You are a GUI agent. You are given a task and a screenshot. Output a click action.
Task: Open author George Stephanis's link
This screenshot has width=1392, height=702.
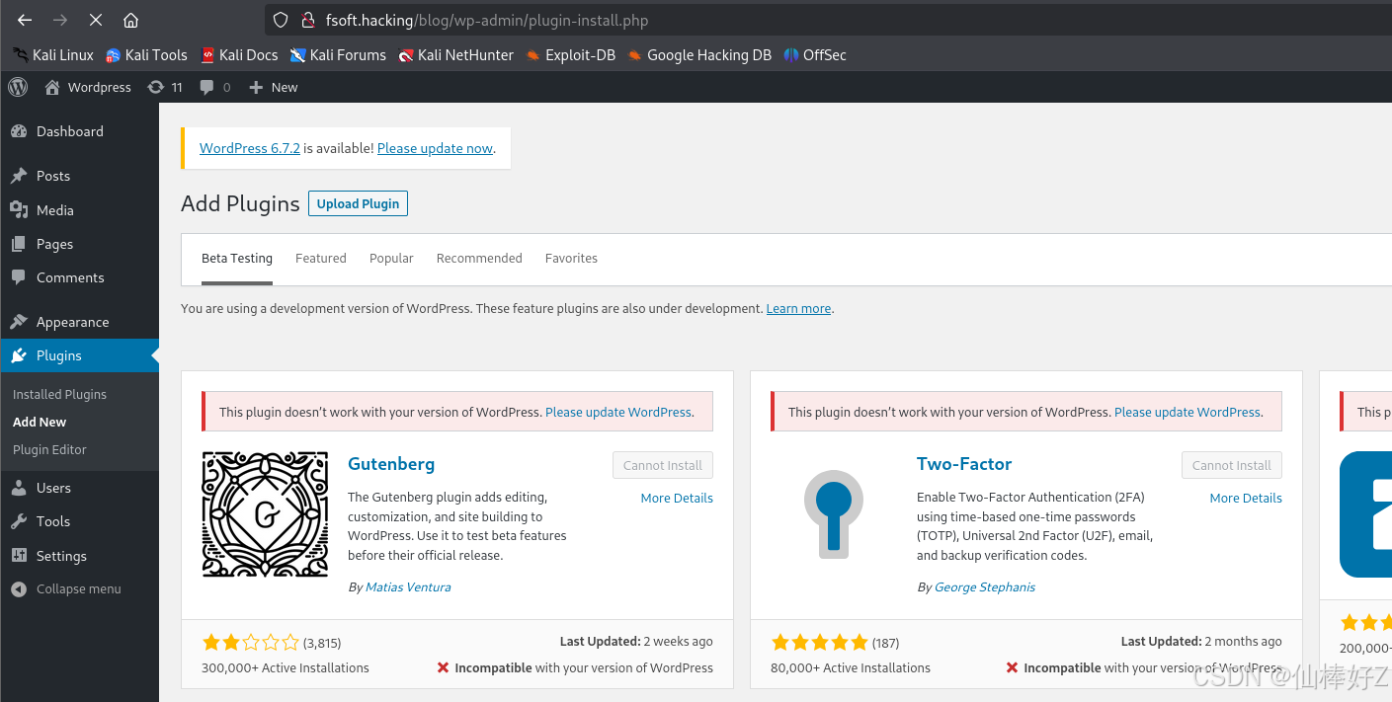point(985,587)
